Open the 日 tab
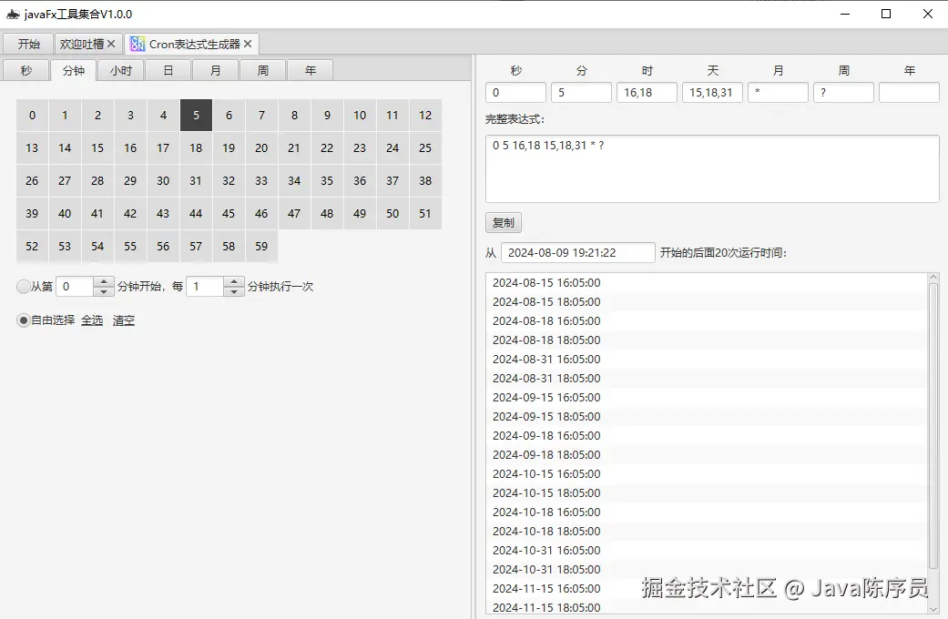Image resolution: width=948 pixels, height=619 pixels. tap(168, 71)
